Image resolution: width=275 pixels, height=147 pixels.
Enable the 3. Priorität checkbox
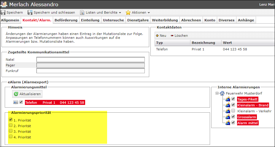(11, 131)
